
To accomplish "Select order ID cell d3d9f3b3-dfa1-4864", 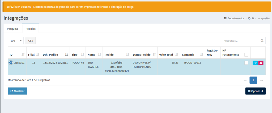I will [x=117, y=67].
